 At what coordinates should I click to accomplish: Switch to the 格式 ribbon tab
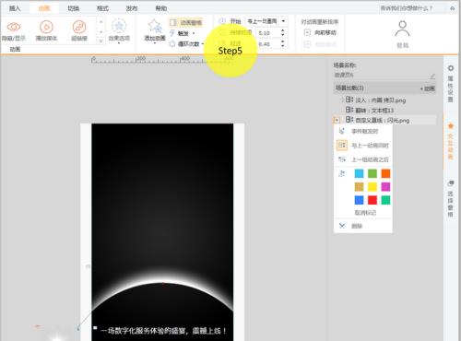click(102, 8)
